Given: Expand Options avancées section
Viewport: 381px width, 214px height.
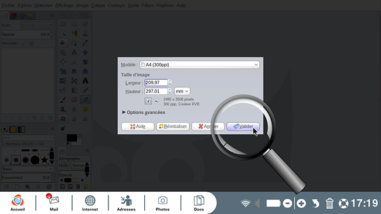Looking at the screenshot, I should pos(144,113).
